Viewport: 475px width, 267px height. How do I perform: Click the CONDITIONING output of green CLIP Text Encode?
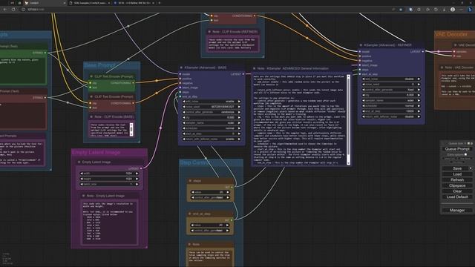[x=133, y=83]
